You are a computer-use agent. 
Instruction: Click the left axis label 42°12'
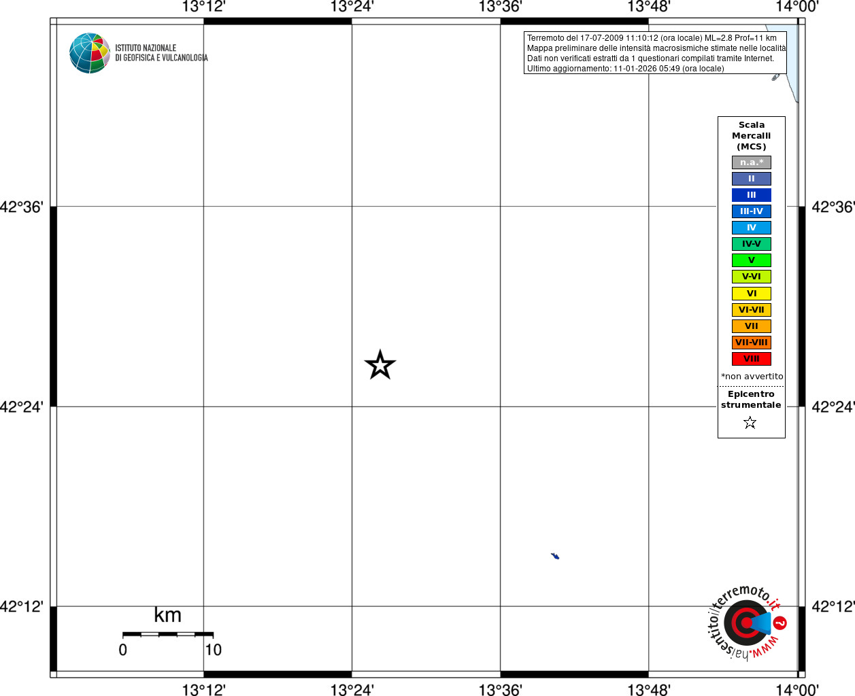(22, 606)
